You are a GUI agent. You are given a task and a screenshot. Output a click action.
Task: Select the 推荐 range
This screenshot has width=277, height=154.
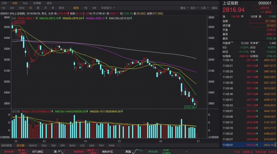(76, 8)
